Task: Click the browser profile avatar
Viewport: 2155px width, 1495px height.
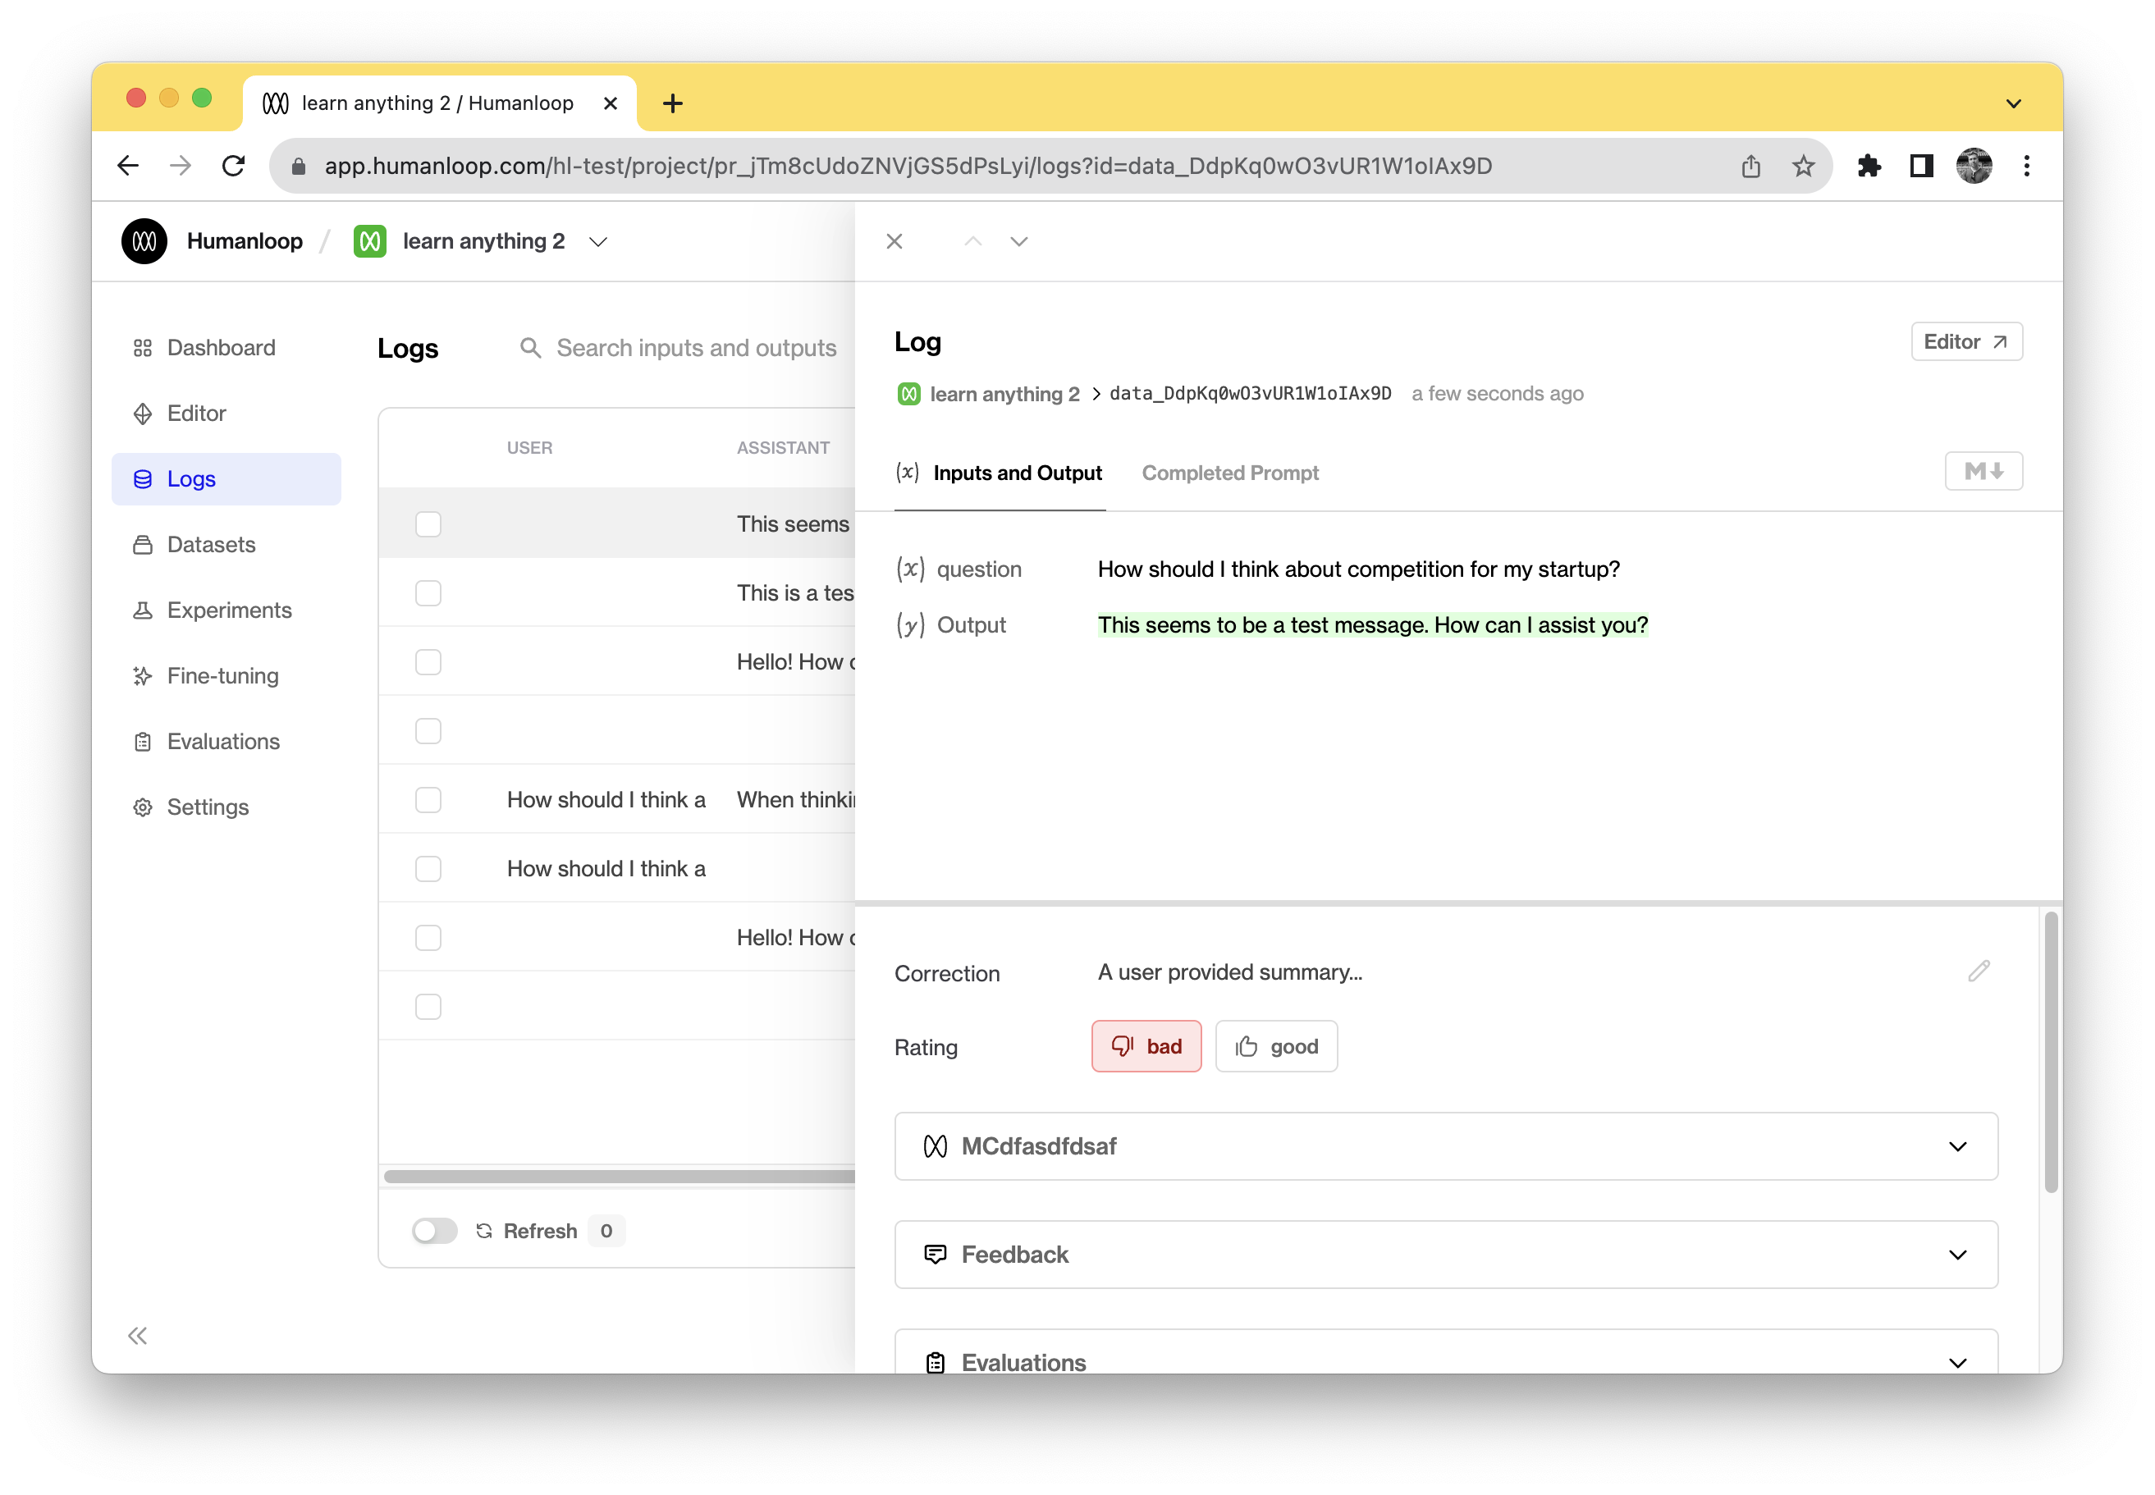Action: (x=1974, y=166)
